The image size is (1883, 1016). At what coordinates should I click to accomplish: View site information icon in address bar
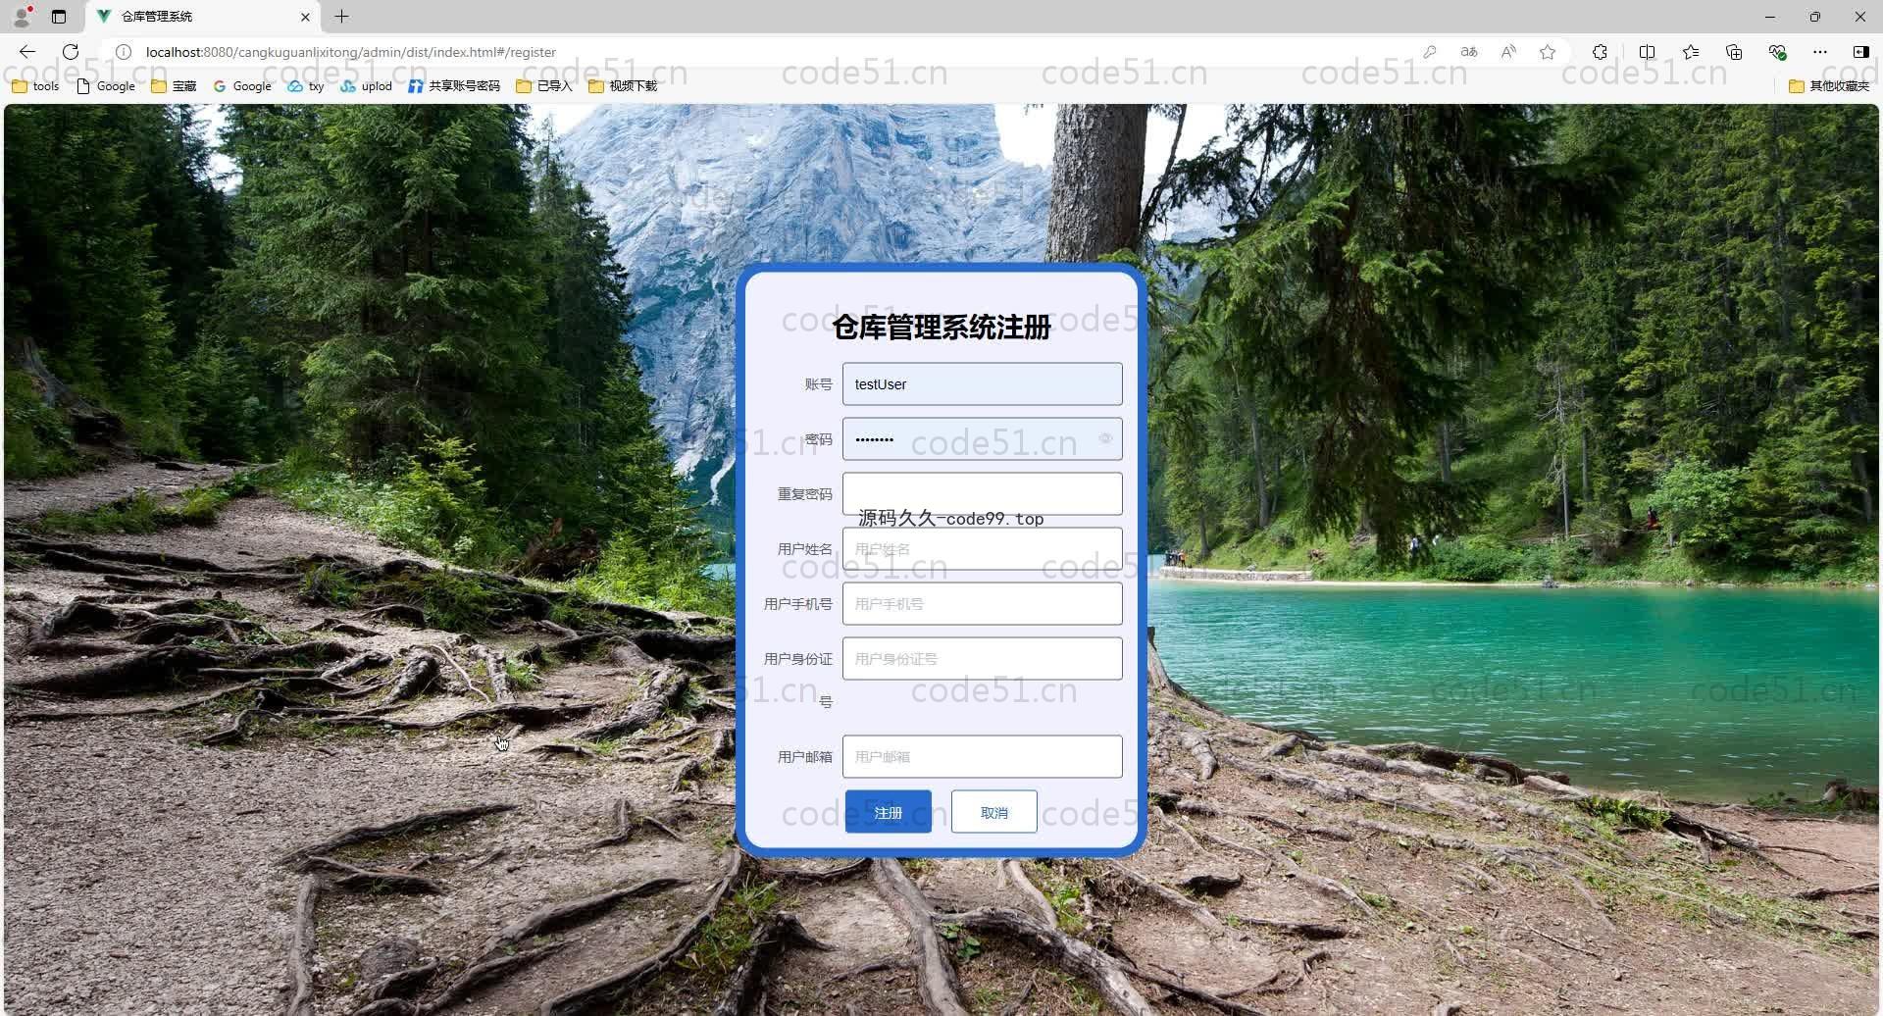click(124, 52)
